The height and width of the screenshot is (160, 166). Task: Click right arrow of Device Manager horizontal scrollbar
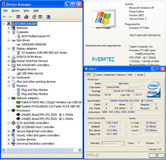coord(80,150)
